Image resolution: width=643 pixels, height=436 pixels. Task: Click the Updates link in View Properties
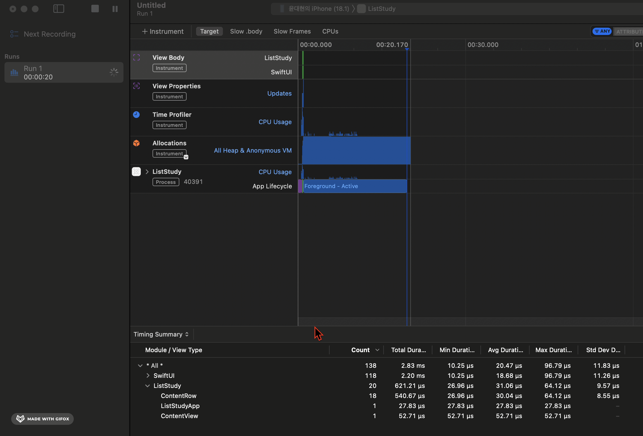click(279, 93)
